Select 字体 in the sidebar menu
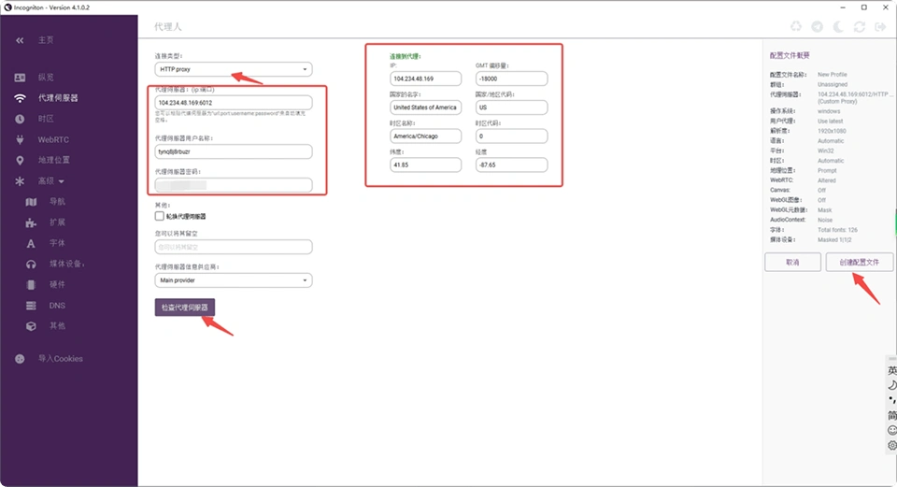The image size is (897, 487). [56, 243]
